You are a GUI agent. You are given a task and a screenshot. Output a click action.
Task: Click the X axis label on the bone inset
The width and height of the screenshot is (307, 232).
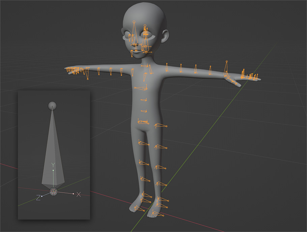coord(79,194)
